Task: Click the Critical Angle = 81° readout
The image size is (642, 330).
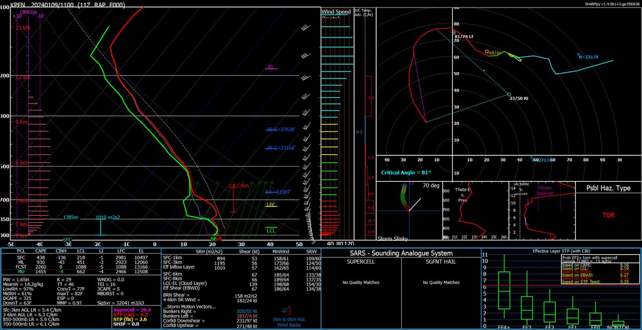Action: click(x=406, y=172)
